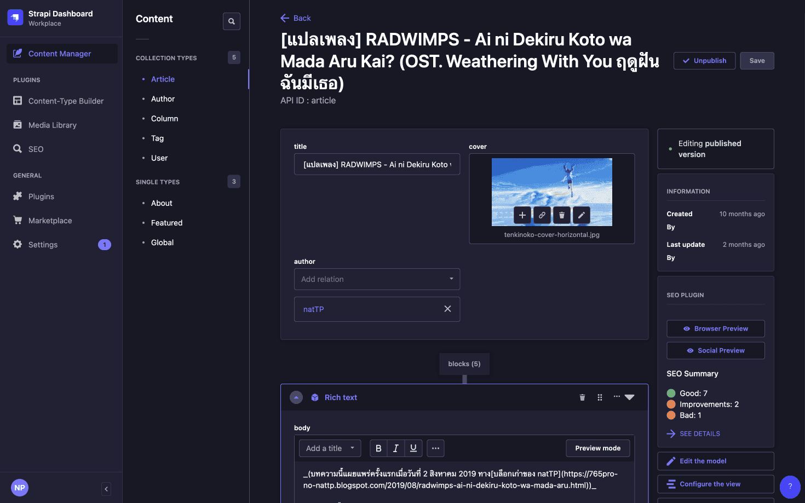The image size is (805, 503).
Task: Select the User collection type
Action: coord(159,158)
